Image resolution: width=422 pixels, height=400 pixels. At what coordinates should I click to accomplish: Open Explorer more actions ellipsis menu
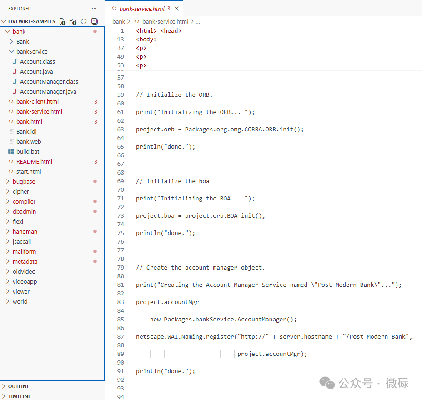[x=94, y=9]
